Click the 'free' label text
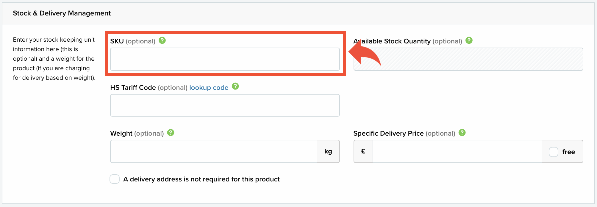The image size is (597, 207). 568,152
